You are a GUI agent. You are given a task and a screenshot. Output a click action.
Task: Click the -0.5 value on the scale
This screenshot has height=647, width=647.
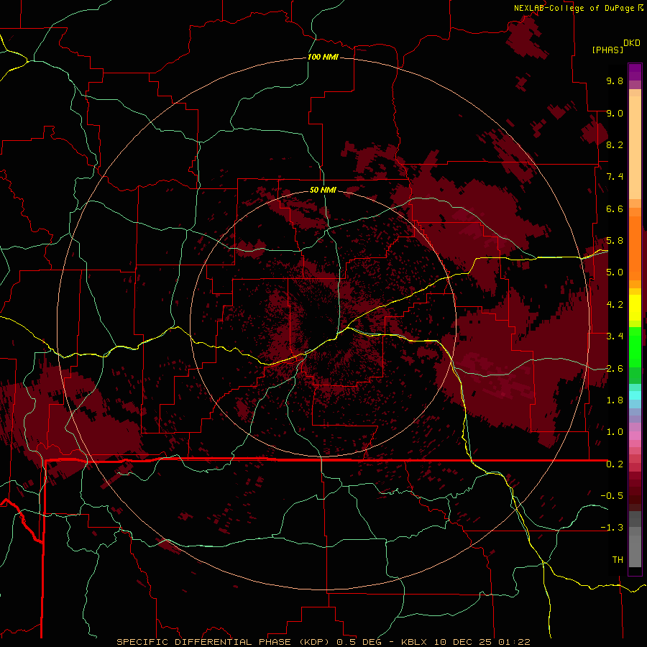(x=612, y=496)
